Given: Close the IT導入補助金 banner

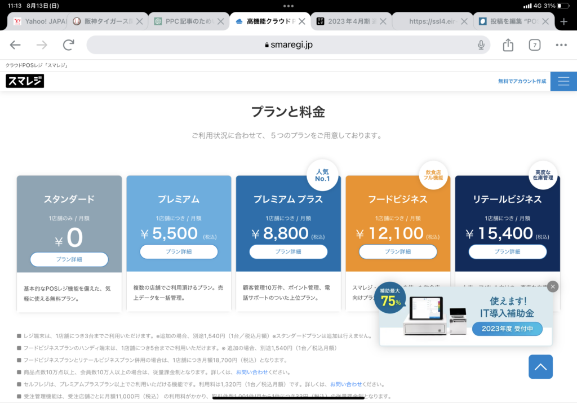Looking at the screenshot, I should tap(553, 286).
